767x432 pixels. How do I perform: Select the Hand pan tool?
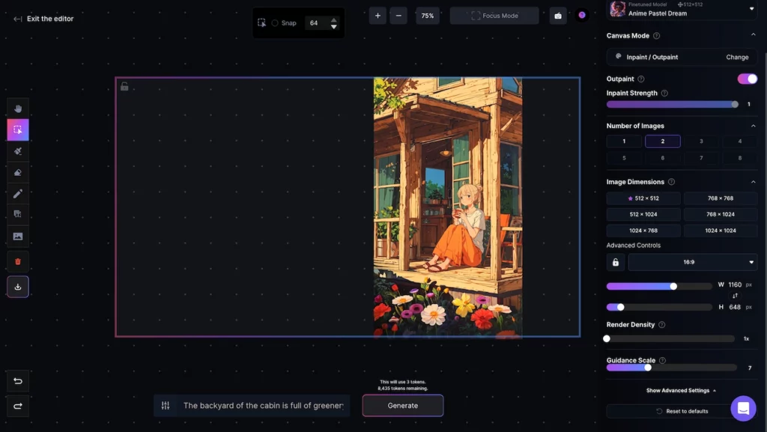click(x=18, y=109)
